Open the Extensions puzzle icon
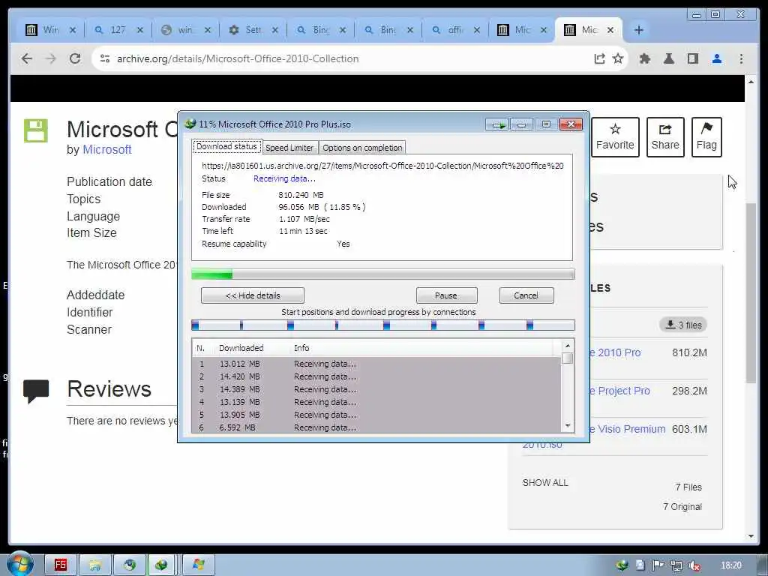Viewport: 768px width, 576px height. click(645, 58)
